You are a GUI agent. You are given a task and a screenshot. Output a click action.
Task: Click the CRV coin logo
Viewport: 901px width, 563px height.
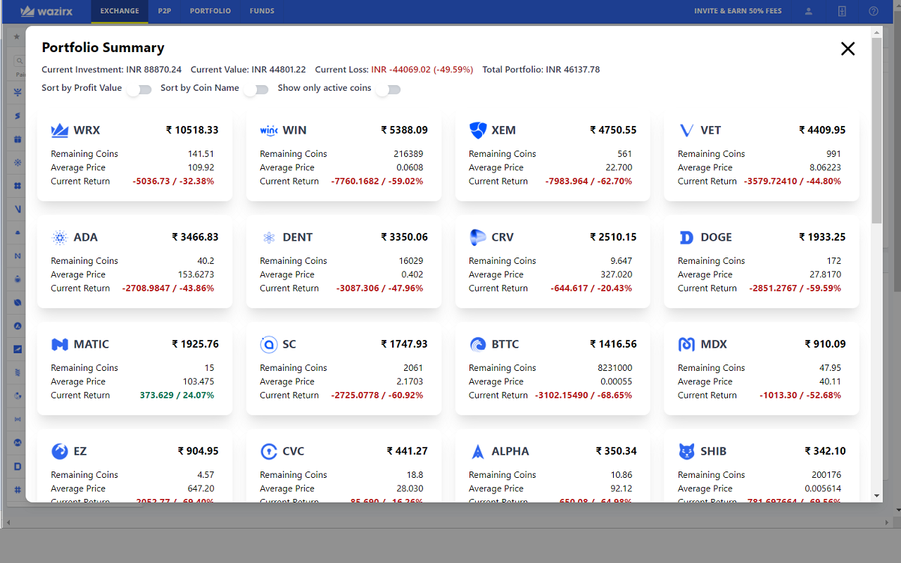tap(478, 237)
